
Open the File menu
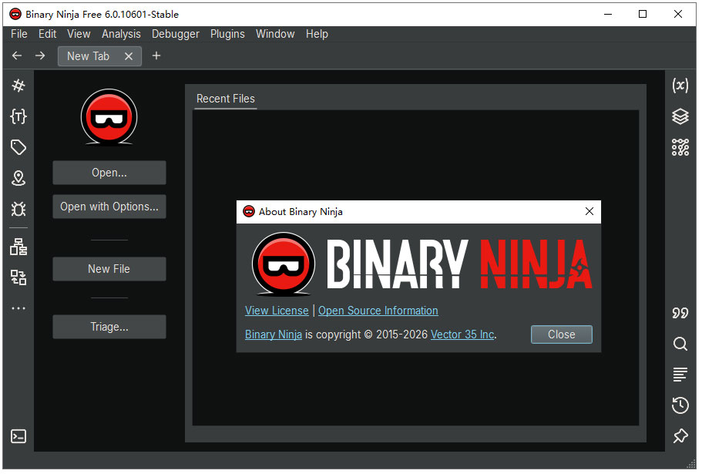coord(19,34)
